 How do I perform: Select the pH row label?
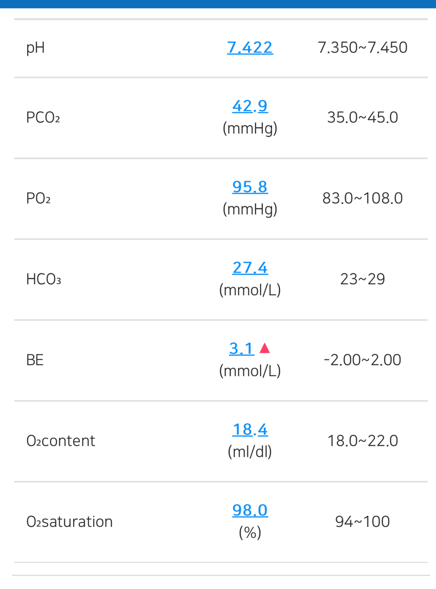(x=35, y=48)
